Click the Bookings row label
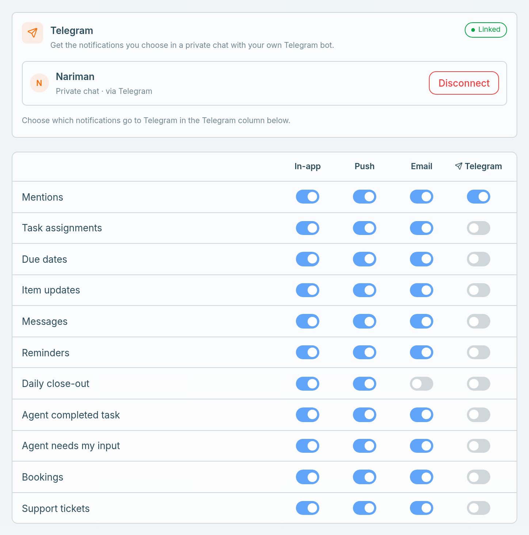529x535 pixels. pos(43,477)
